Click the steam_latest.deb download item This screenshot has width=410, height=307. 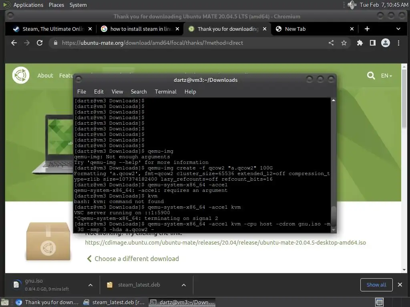pyautogui.click(x=139, y=285)
